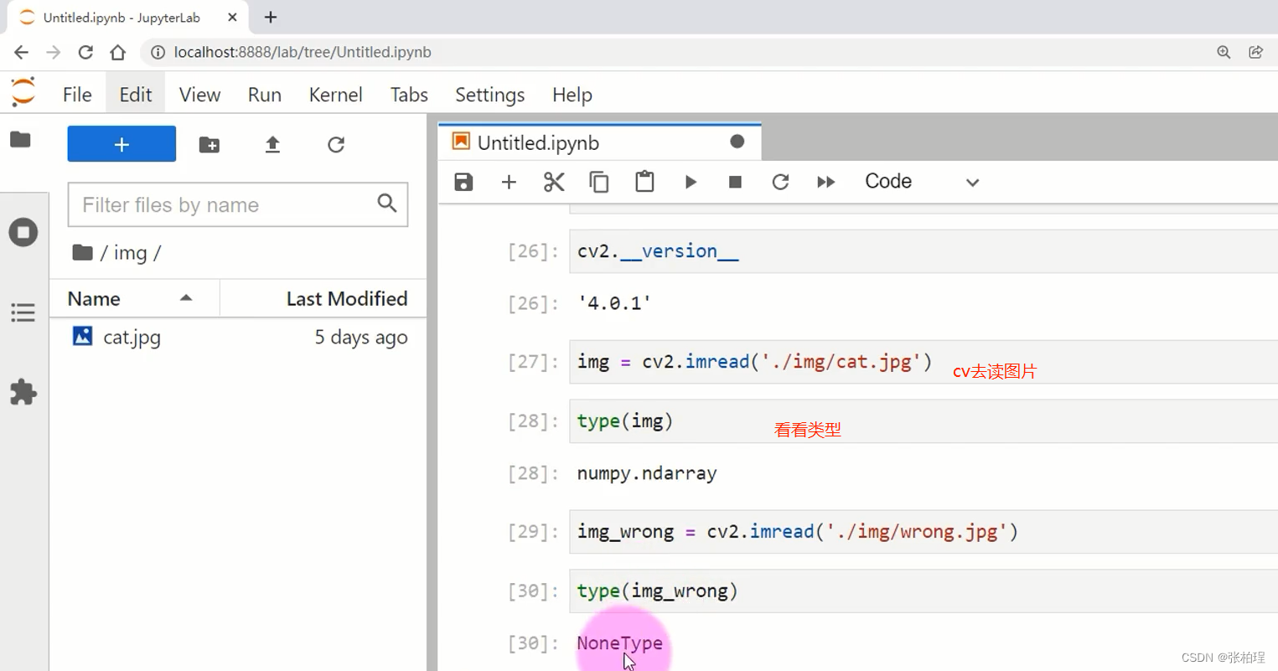Click the NoneType output text
Image resolution: width=1278 pixels, height=671 pixels.
[619, 643]
